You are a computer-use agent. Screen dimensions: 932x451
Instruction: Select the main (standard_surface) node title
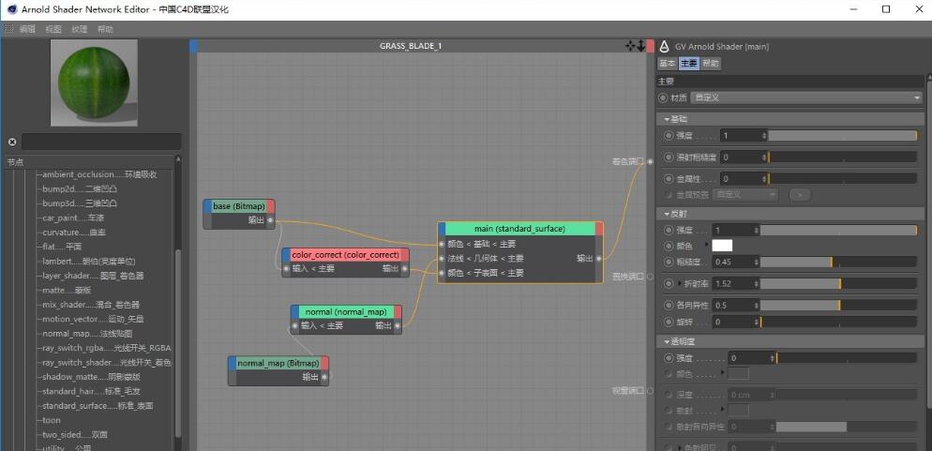tap(520, 229)
